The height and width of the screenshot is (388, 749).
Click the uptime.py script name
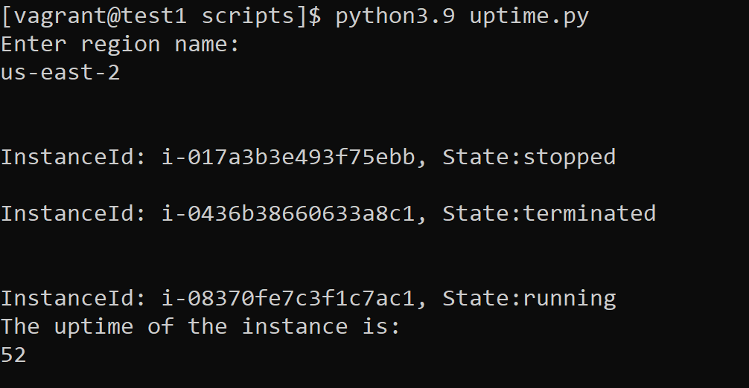click(x=529, y=16)
